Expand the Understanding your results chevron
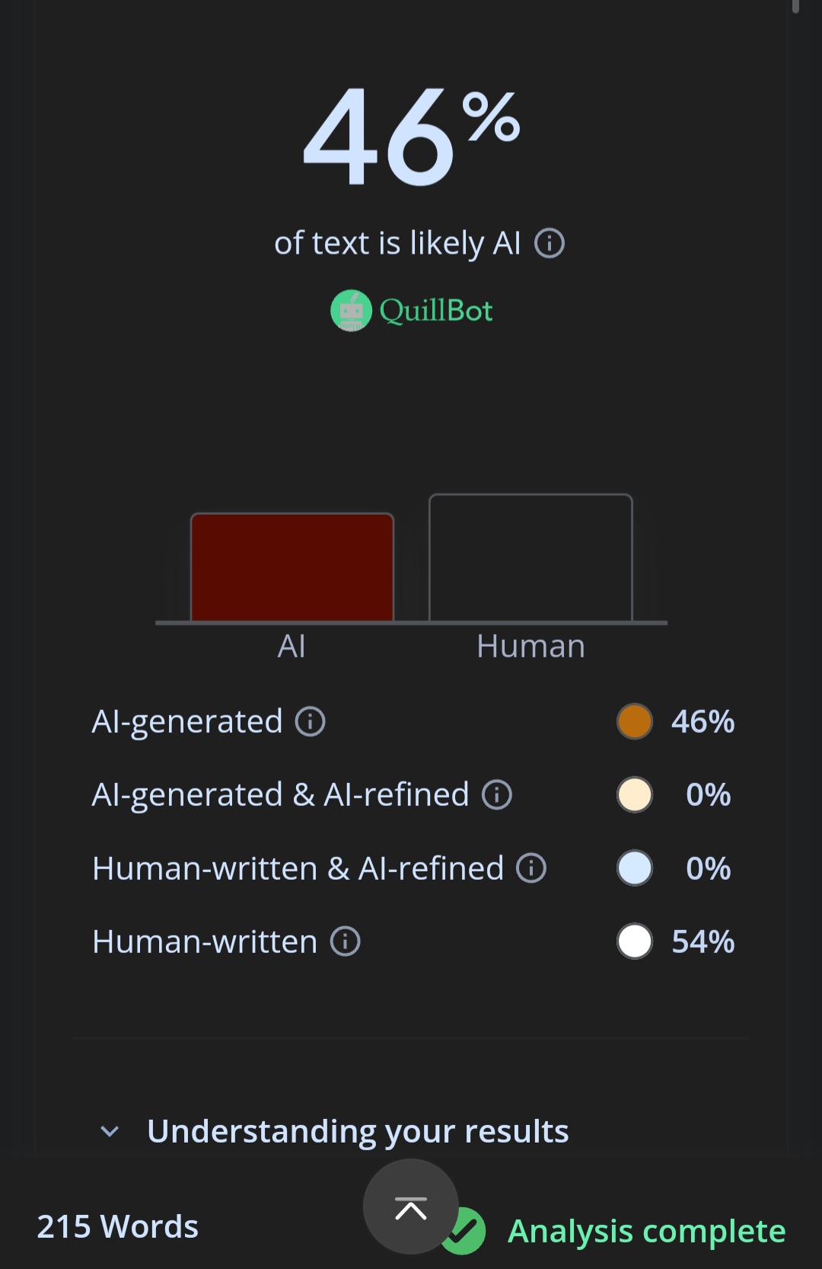The image size is (822, 1269). tap(110, 1131)
